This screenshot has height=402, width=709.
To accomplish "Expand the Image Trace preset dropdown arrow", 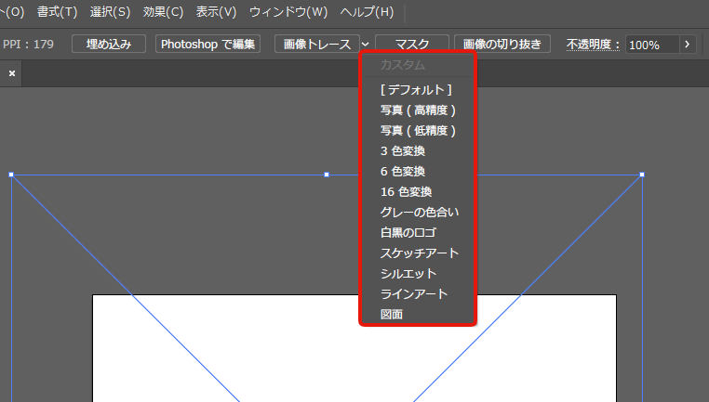I will [366, 45].
